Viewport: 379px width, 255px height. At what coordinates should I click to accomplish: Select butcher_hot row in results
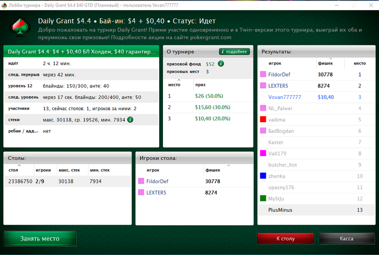[x=316, y=165]
